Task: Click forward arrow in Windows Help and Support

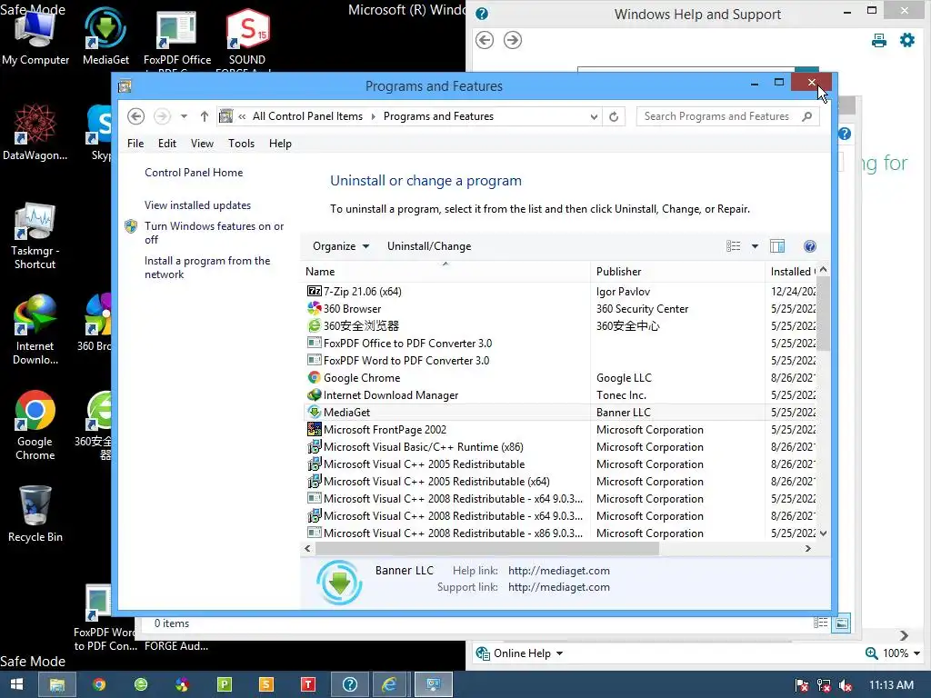Action: (513, 40)
